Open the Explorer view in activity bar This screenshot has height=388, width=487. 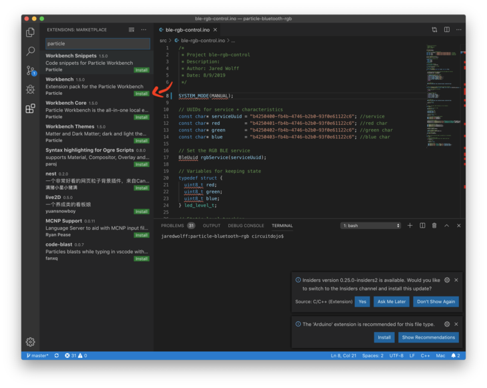(x=30, y=32)
